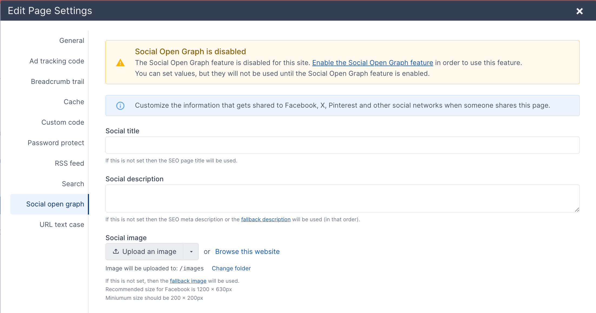This screenshot has height=313, width=596.
Task: Select the RSS feed tab
Action: pos(69,163)
